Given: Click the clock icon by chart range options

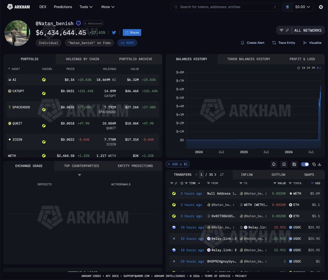Looking at the screenshot, I should tap(299, 68).
